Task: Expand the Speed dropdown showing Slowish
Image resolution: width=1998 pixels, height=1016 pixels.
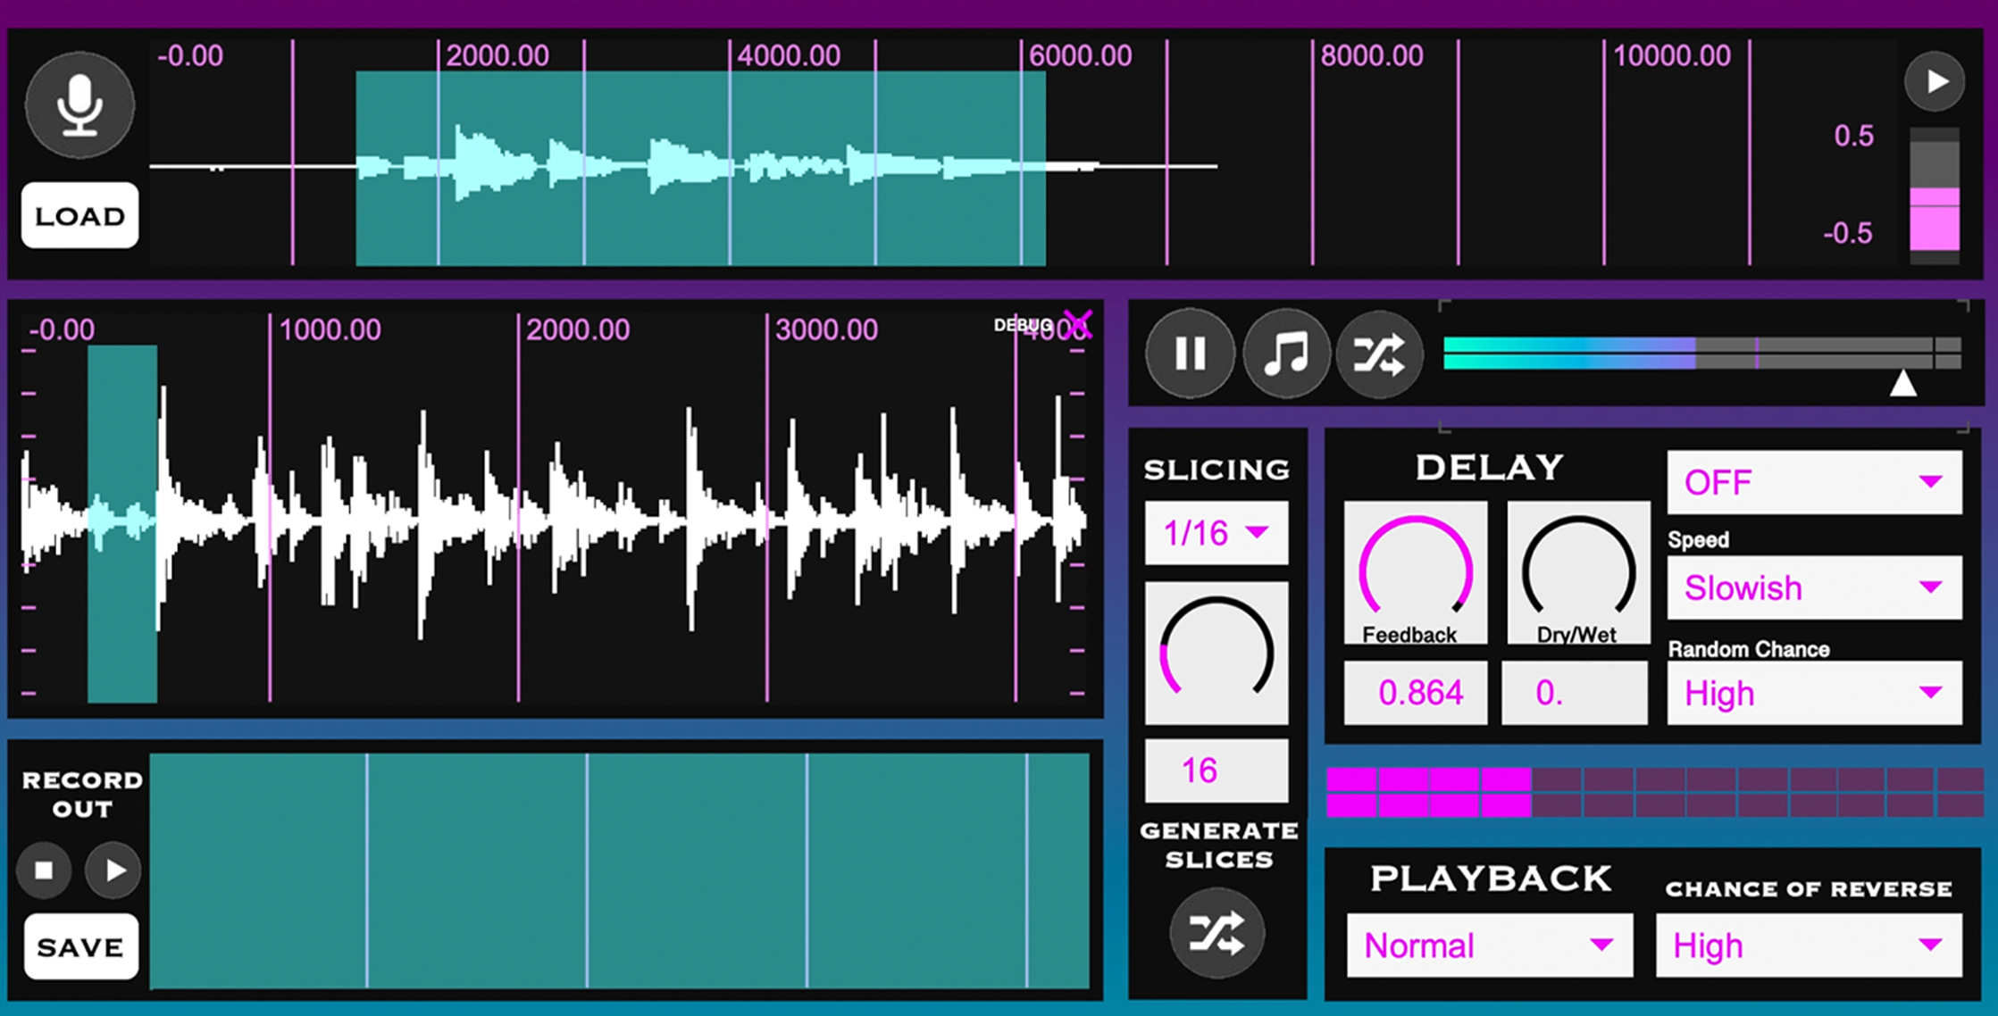Action: tap(1814, 587)
